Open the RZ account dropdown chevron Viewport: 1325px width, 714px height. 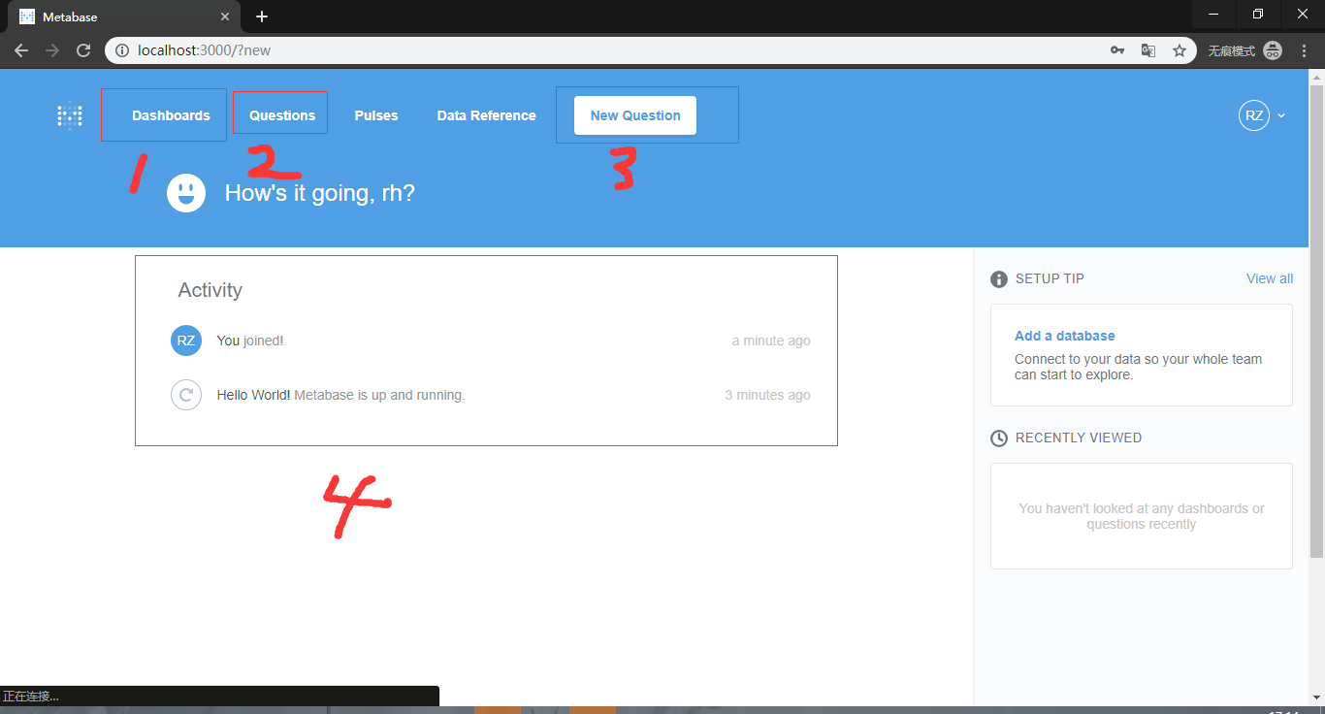coord(1282,114)
